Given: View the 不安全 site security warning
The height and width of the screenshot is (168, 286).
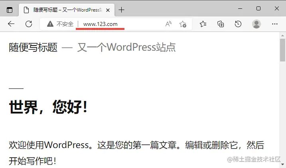Looking at the screenshot, I should (60, 24).
